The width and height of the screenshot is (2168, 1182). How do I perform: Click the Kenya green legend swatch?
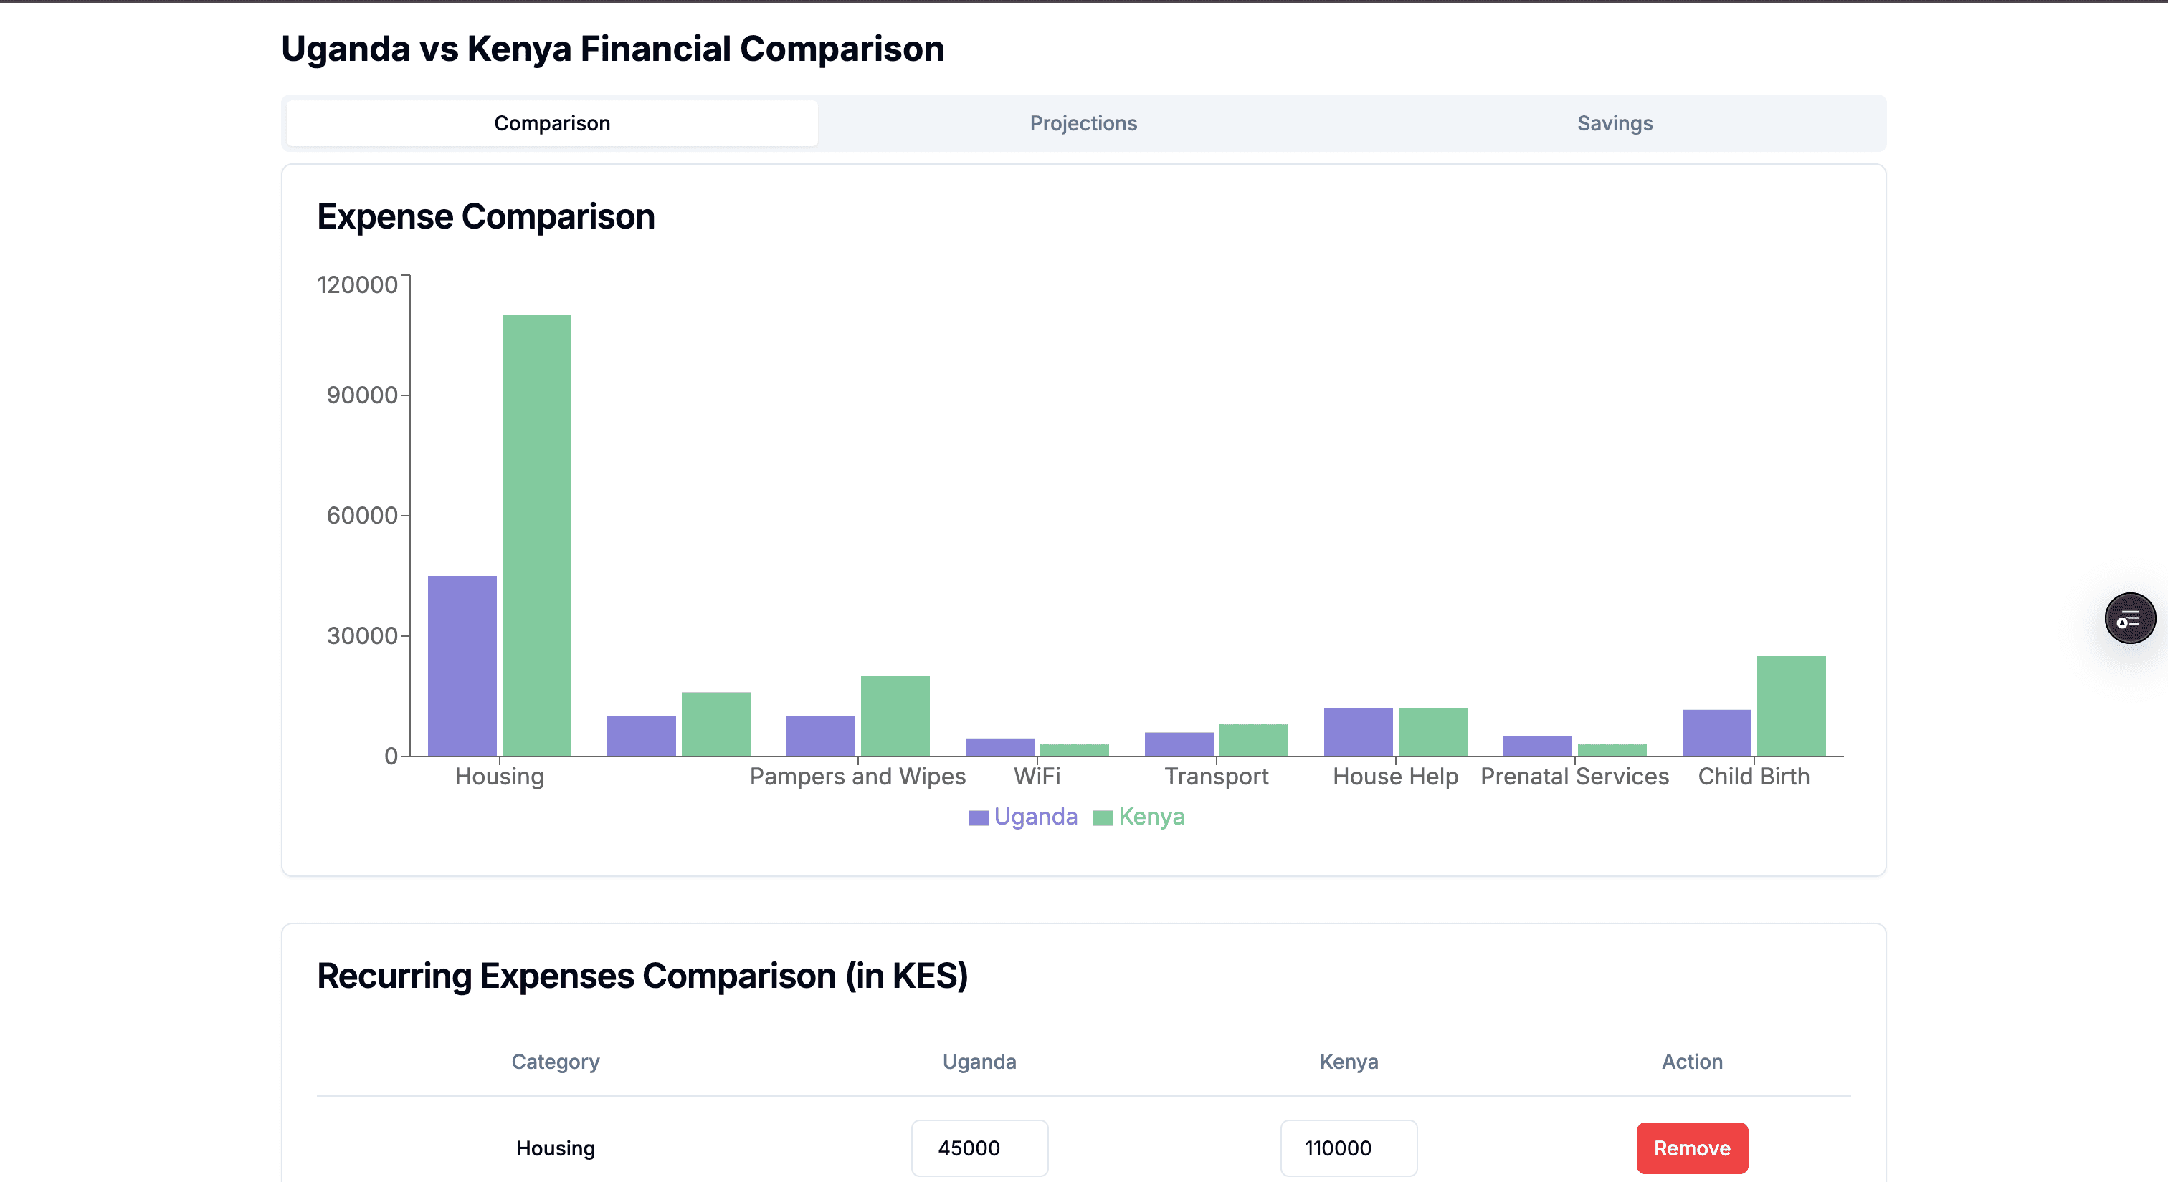tap(1102, 818)
